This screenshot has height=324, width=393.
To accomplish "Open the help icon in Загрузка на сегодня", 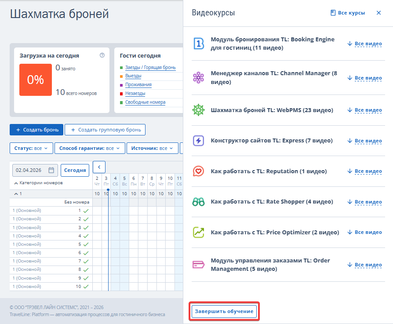I will pos(102,55).
